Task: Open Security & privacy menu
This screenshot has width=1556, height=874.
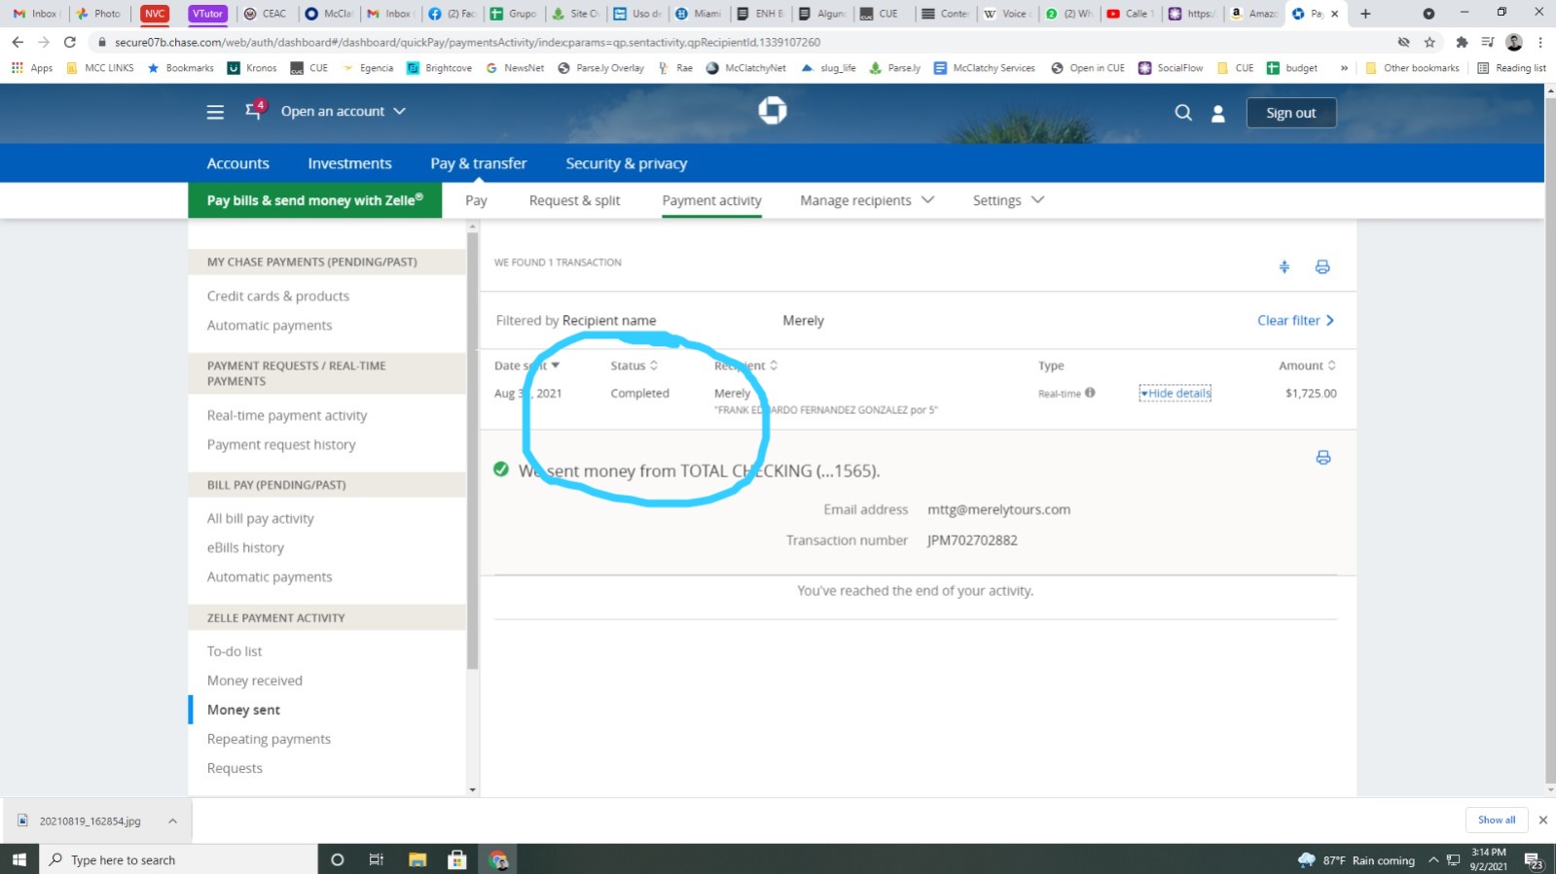Action: [x=627, y=163]
